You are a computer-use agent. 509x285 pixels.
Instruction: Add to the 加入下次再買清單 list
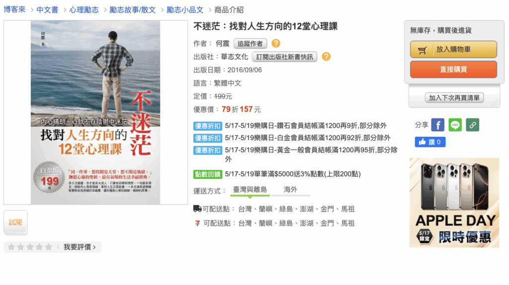(454, 97)
